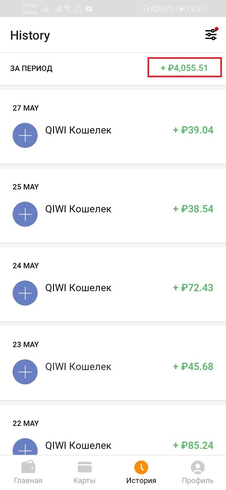Tap the clock icon for История
Screen dimensions: 226x490
[x=141, y=467]
